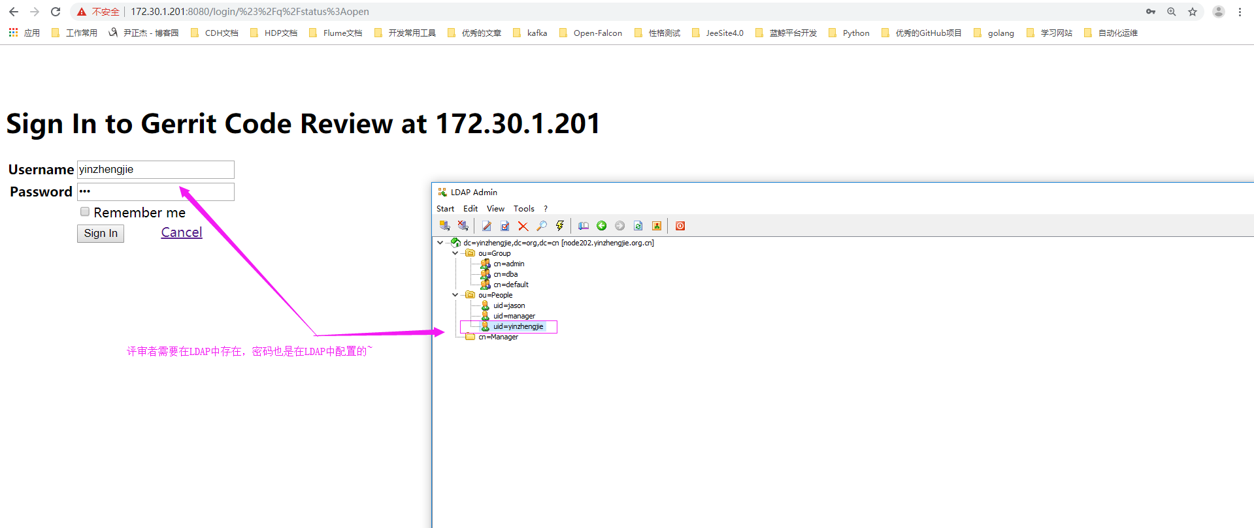The image size is (1254, 528).
Task: Click the Edit entry pencil icon
Action: pyautogui.click(x=487, y=226)
